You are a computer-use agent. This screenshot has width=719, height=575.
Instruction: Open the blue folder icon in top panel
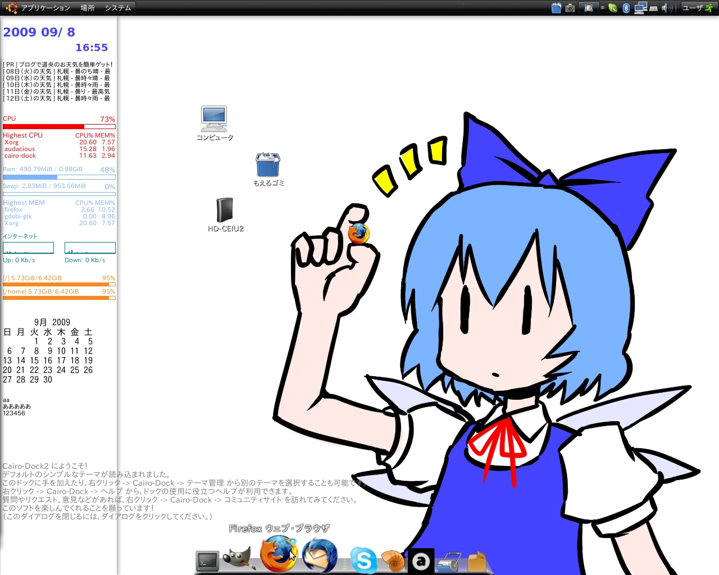[556, 8]
